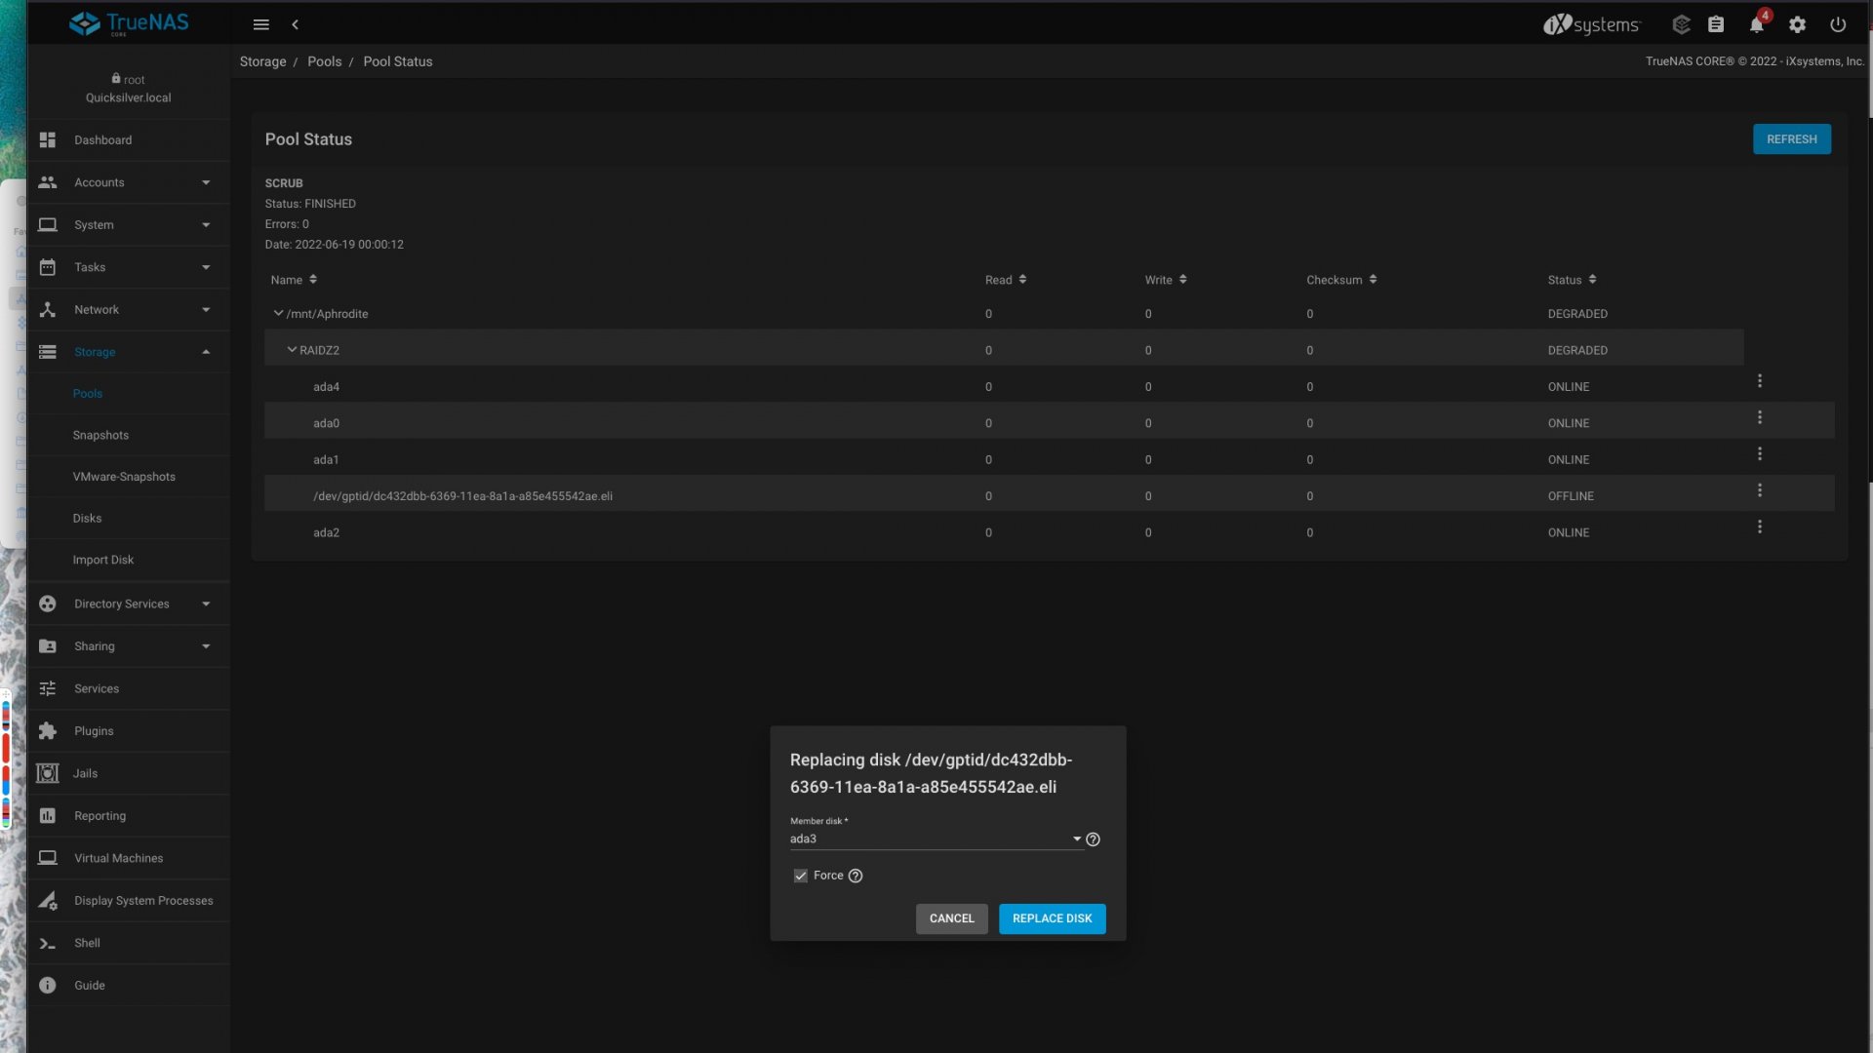
Task: Open the Member disk dropdown showing ada3
Action: (x=936, y=839)
